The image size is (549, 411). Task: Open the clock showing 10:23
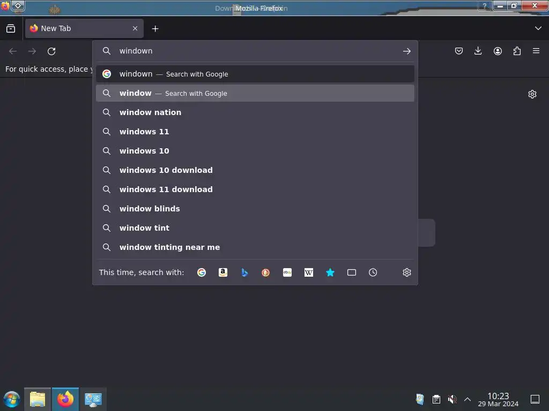click(498, 399)
